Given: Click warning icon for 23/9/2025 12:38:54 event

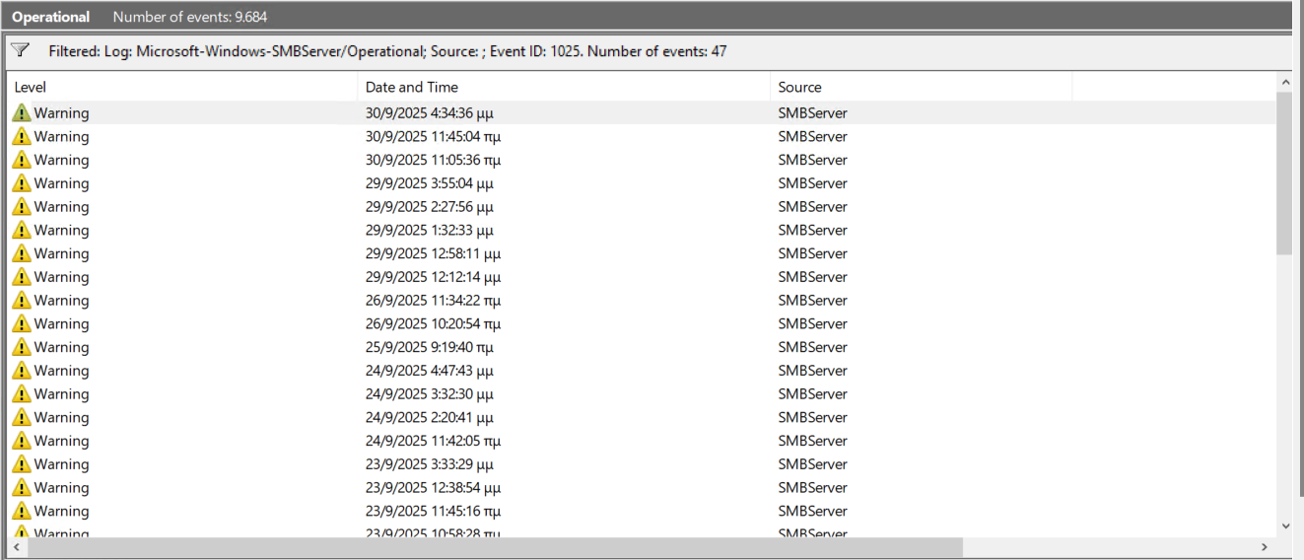Looking at the screenshot, I should coord(22,488).
